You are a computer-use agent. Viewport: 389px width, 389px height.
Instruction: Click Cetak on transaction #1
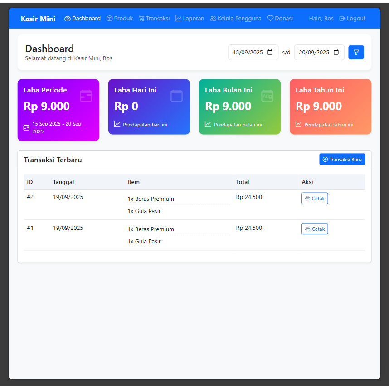[315, 229]
